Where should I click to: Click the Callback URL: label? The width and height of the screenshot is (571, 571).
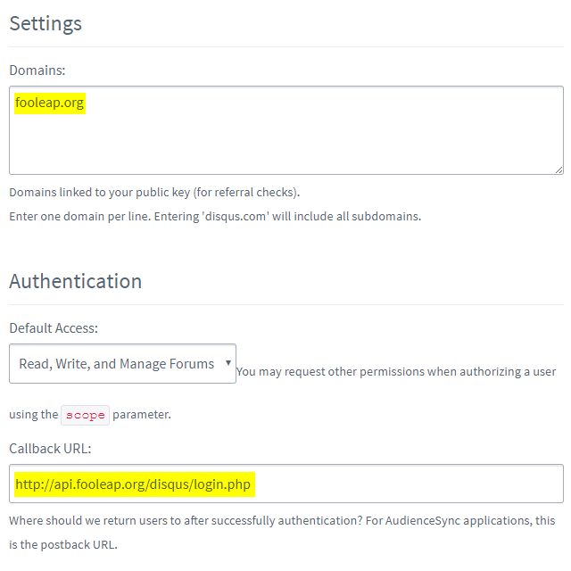coord(50,449)
